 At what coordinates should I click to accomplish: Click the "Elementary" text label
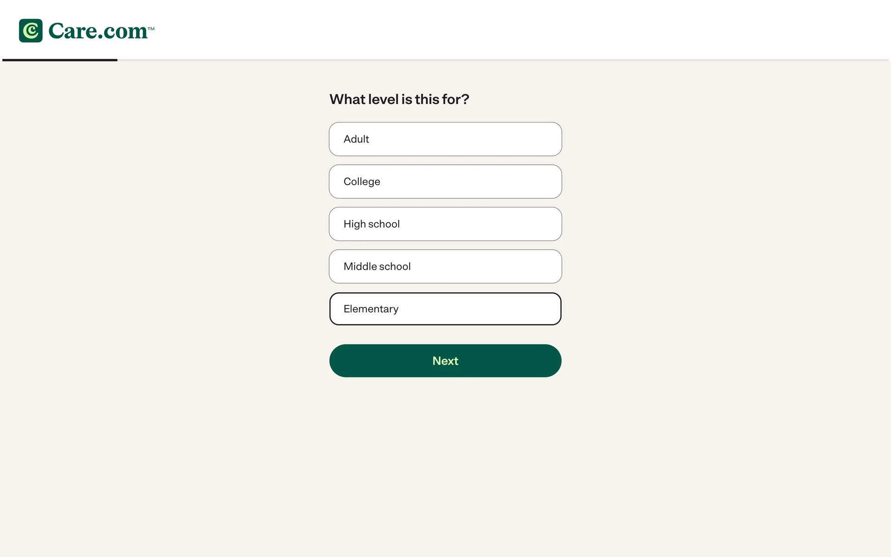(371, 309)
